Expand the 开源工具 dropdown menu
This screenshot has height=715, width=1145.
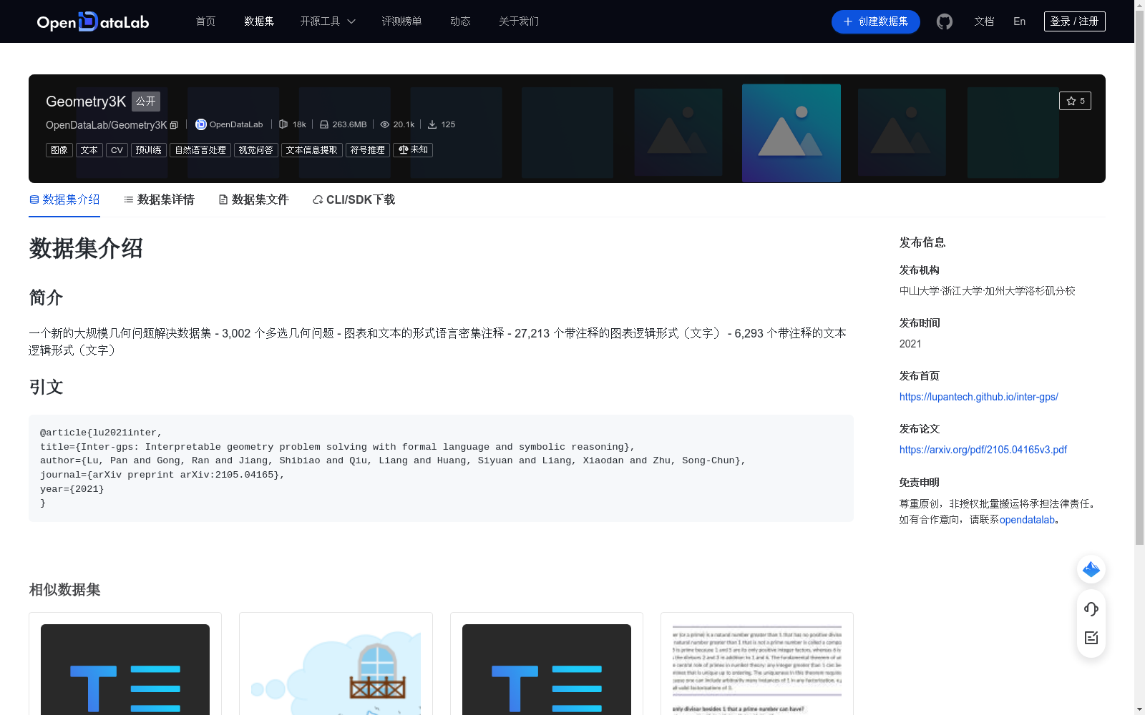point(328,21)
